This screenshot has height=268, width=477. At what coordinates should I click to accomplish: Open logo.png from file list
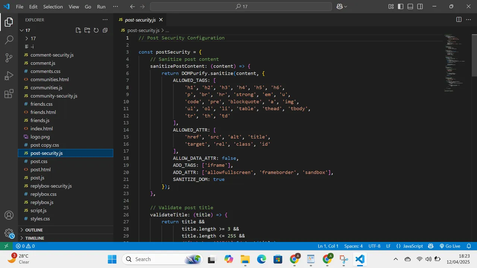[40, 137]
